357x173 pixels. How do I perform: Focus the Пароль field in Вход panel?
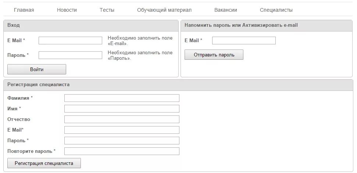coord(70,55)
